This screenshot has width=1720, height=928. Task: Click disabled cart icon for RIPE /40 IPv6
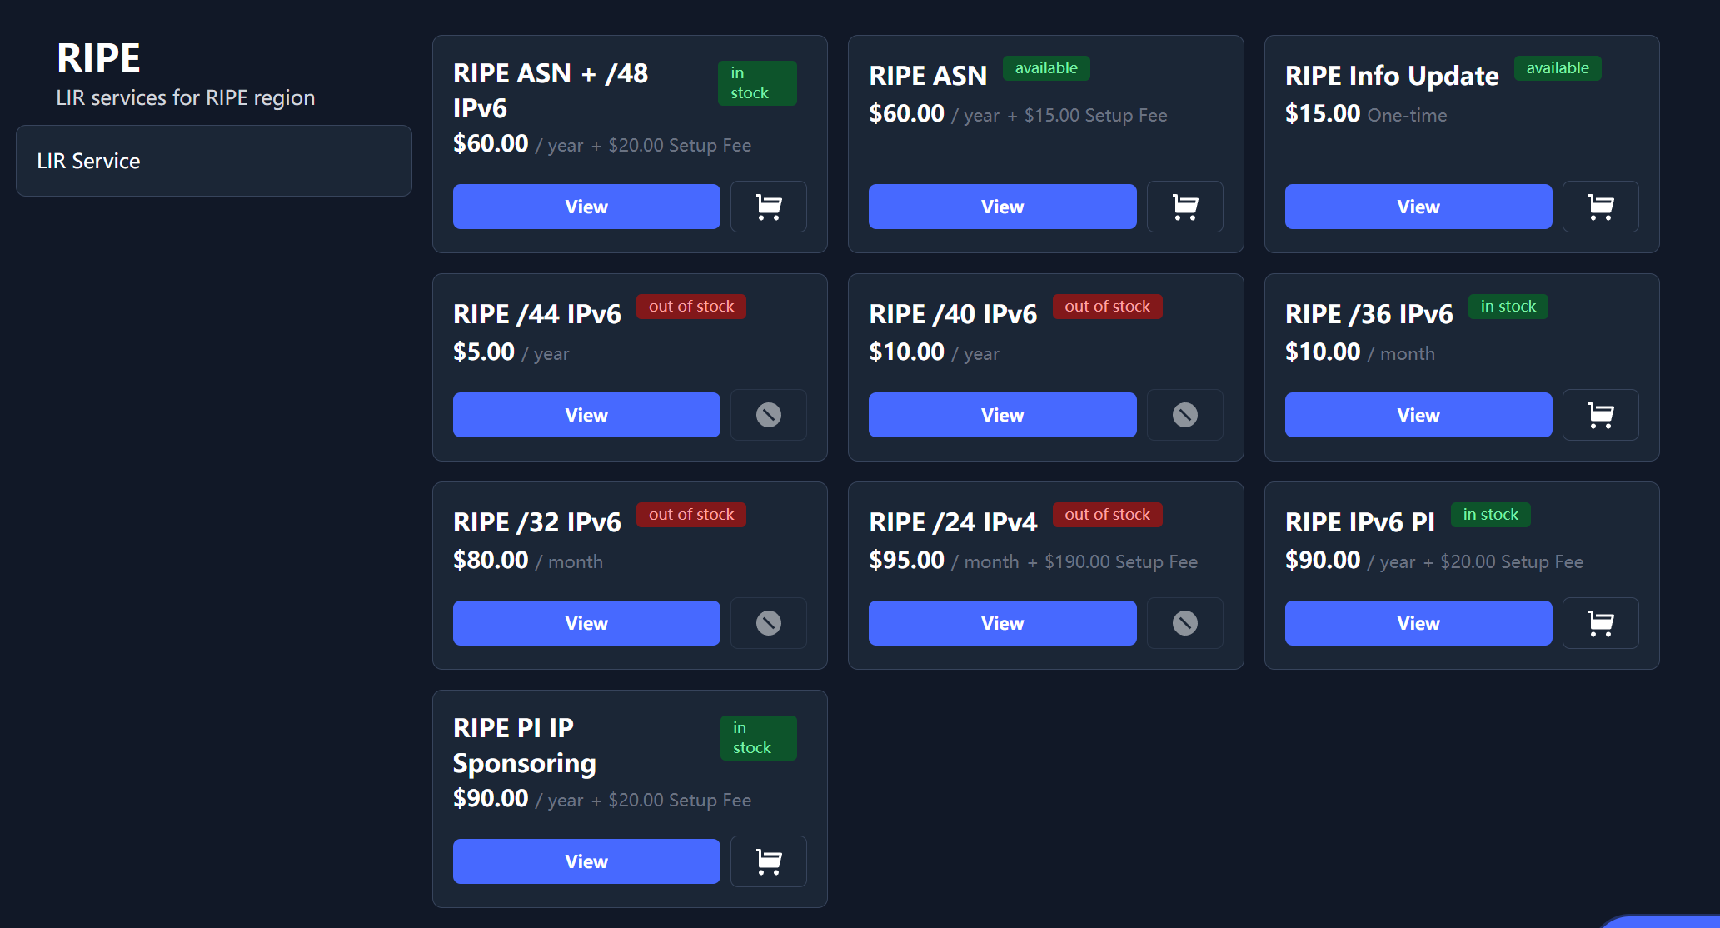click(x=1184, y=415)
